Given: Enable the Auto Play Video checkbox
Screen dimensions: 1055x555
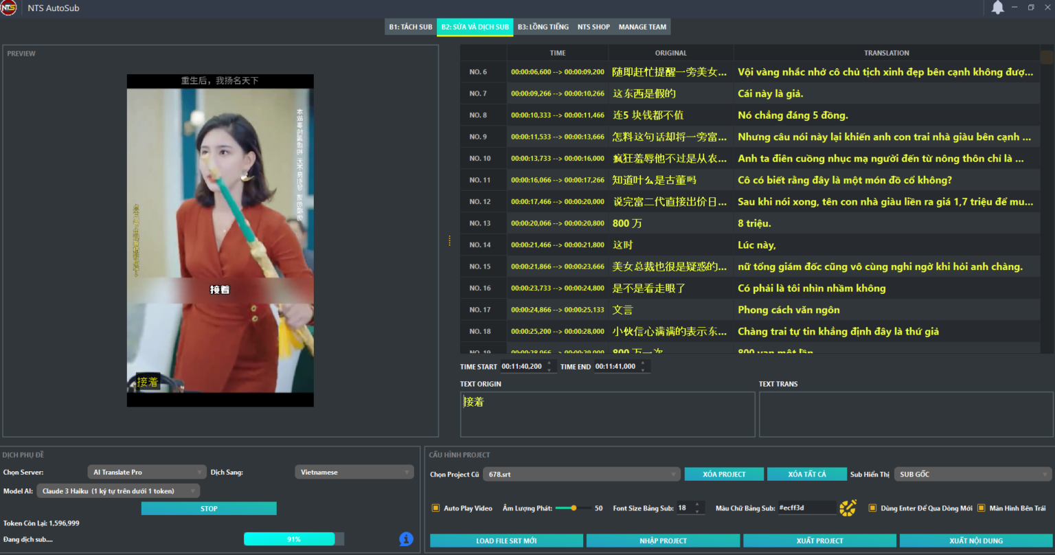Looking at the screenshot, I should pos(435,507).
